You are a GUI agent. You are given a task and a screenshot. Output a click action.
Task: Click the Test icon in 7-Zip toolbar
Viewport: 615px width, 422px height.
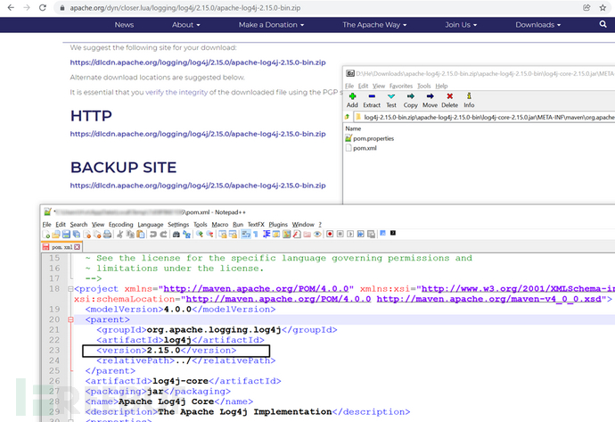[391, 98]
